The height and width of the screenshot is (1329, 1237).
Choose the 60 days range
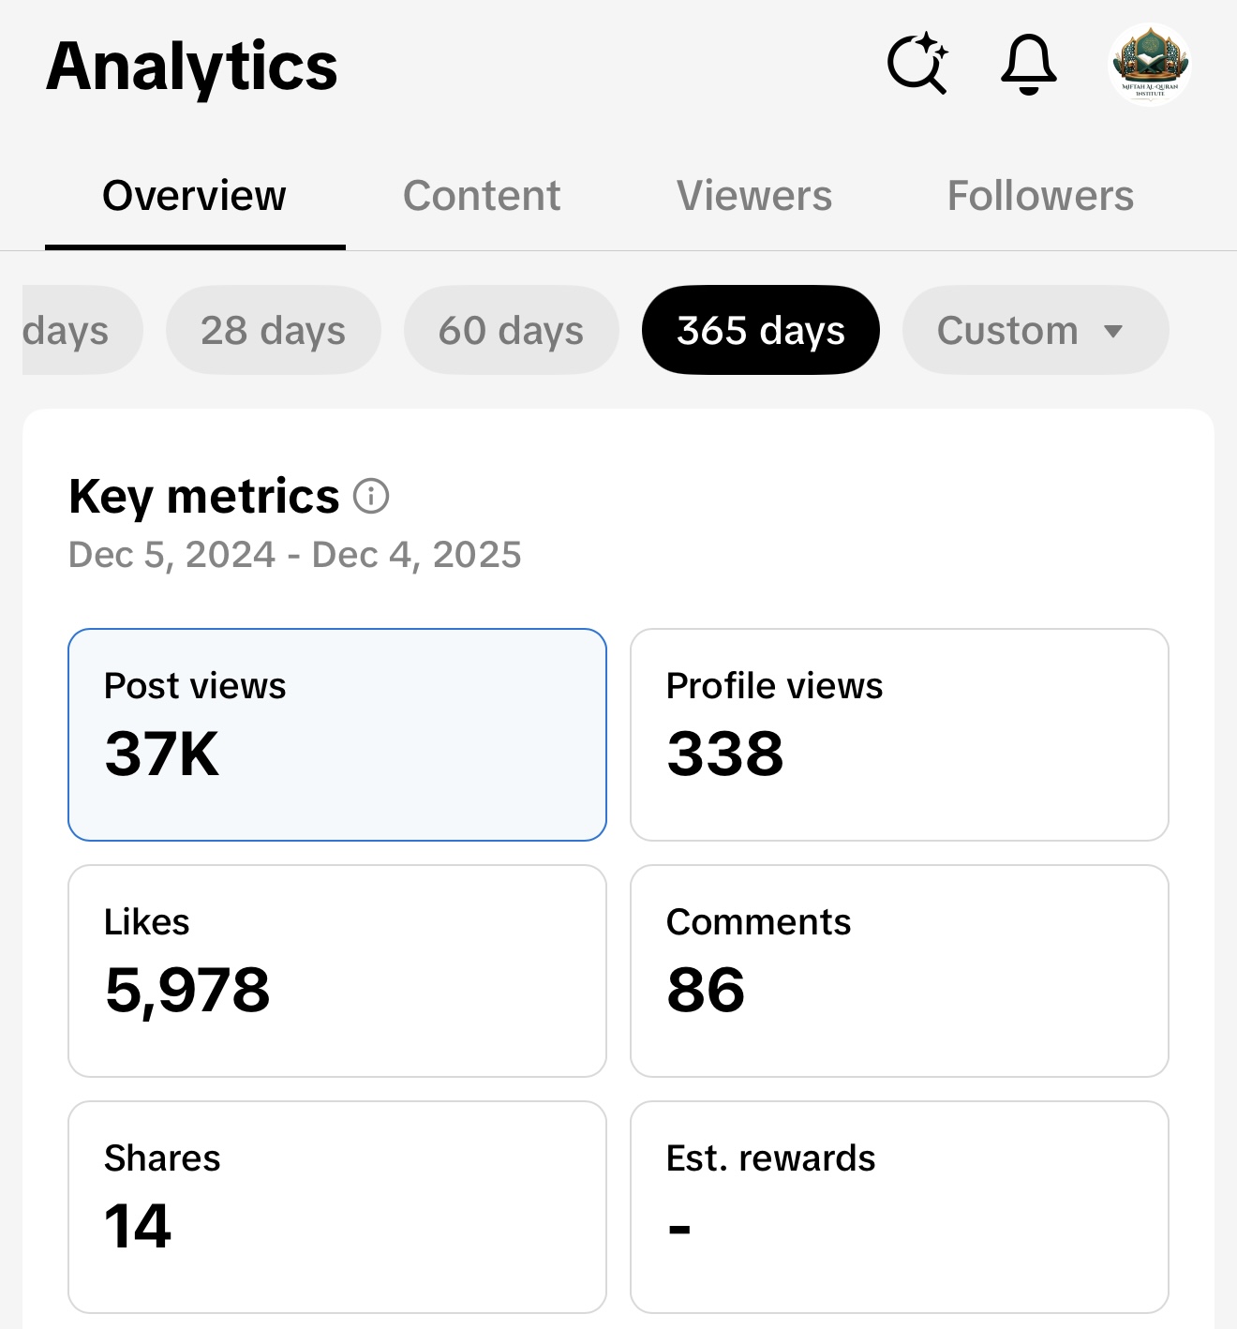511,330
